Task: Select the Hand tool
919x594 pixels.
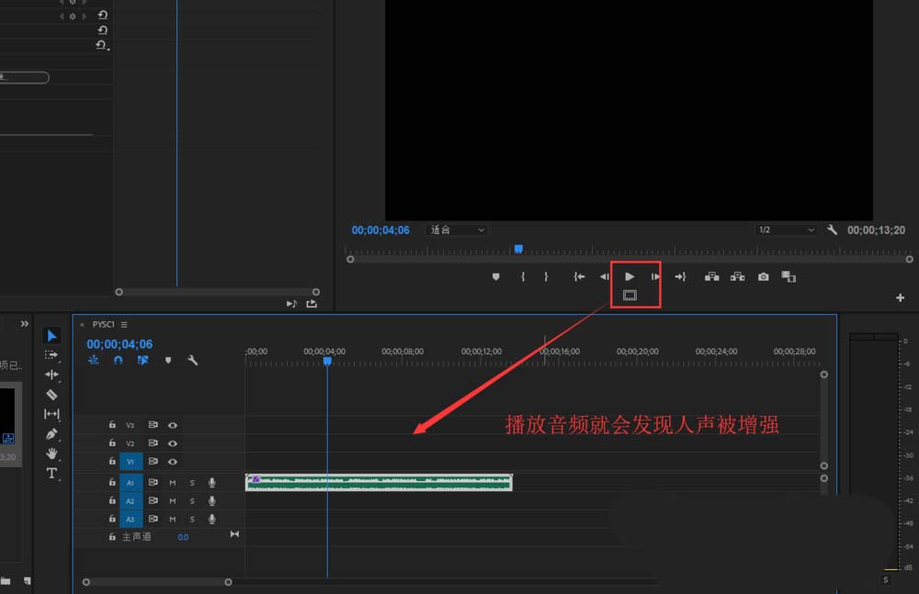Action: click(51, 454)
